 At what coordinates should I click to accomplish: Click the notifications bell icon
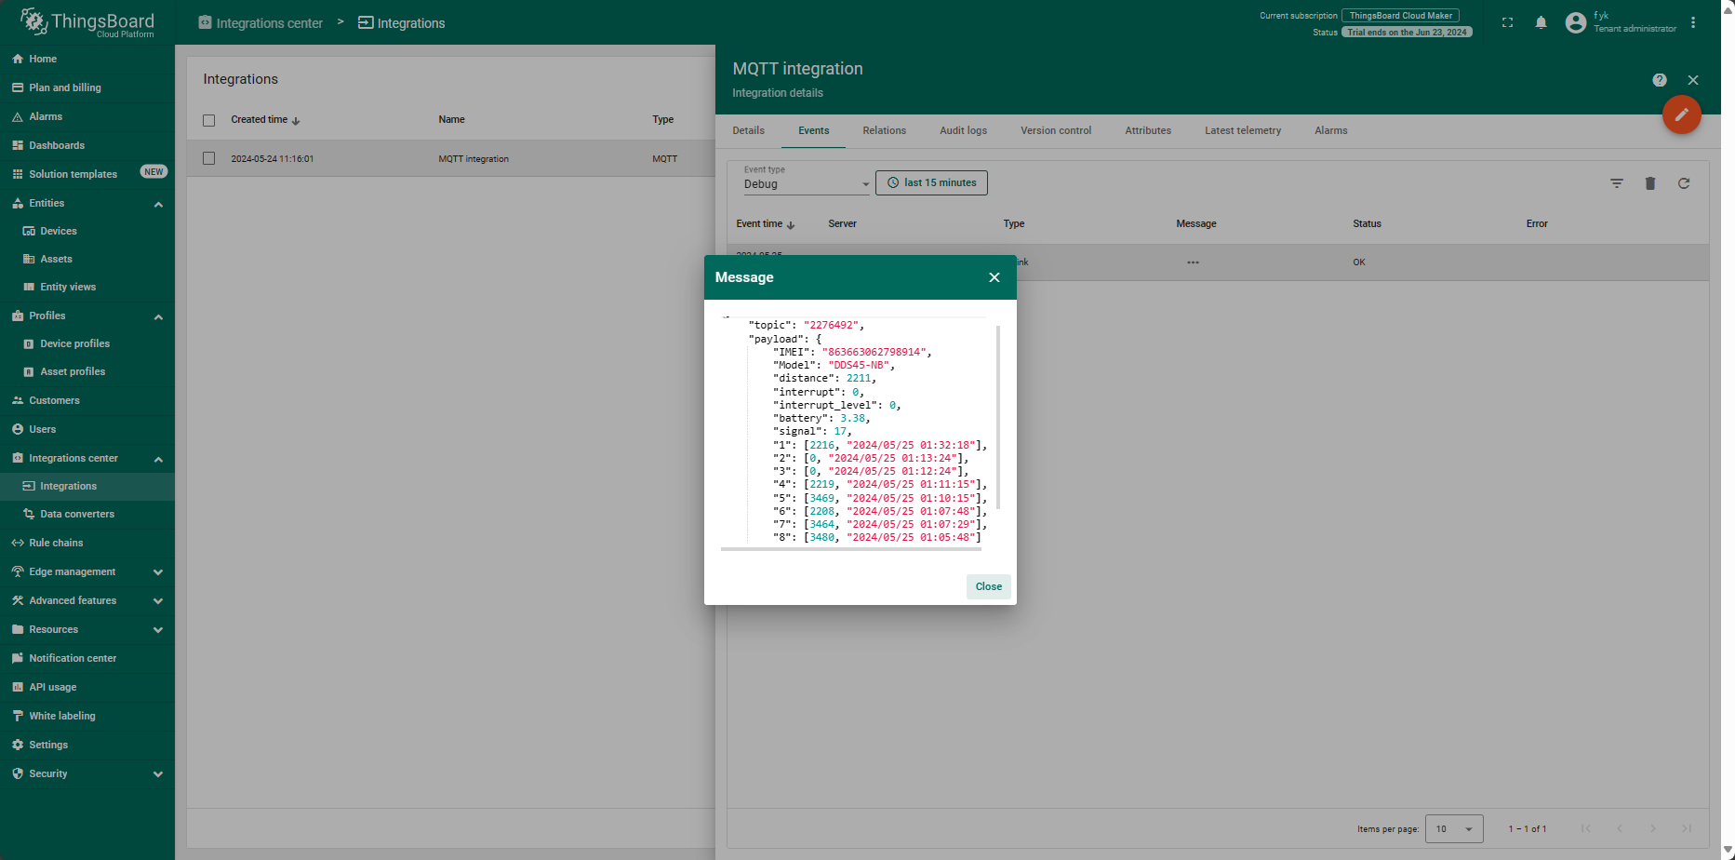[x=1541, y=22]
